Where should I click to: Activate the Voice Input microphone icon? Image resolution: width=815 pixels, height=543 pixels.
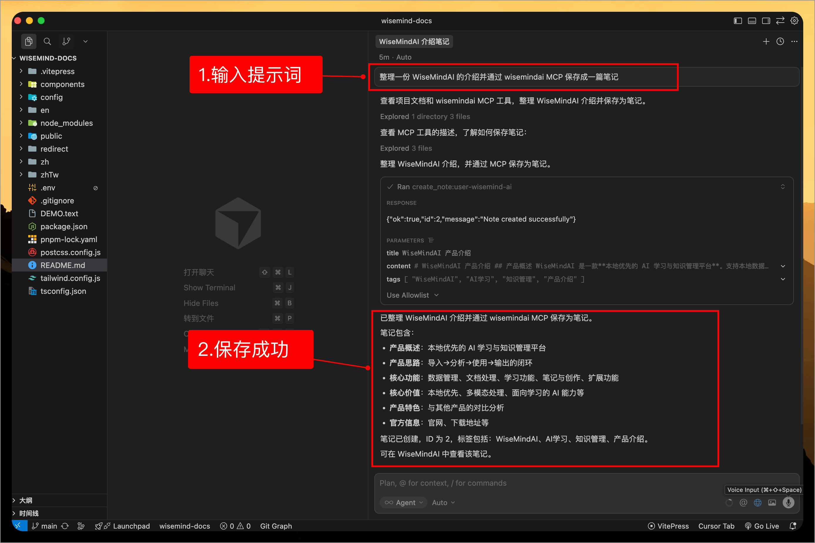(x=788, y=502)
